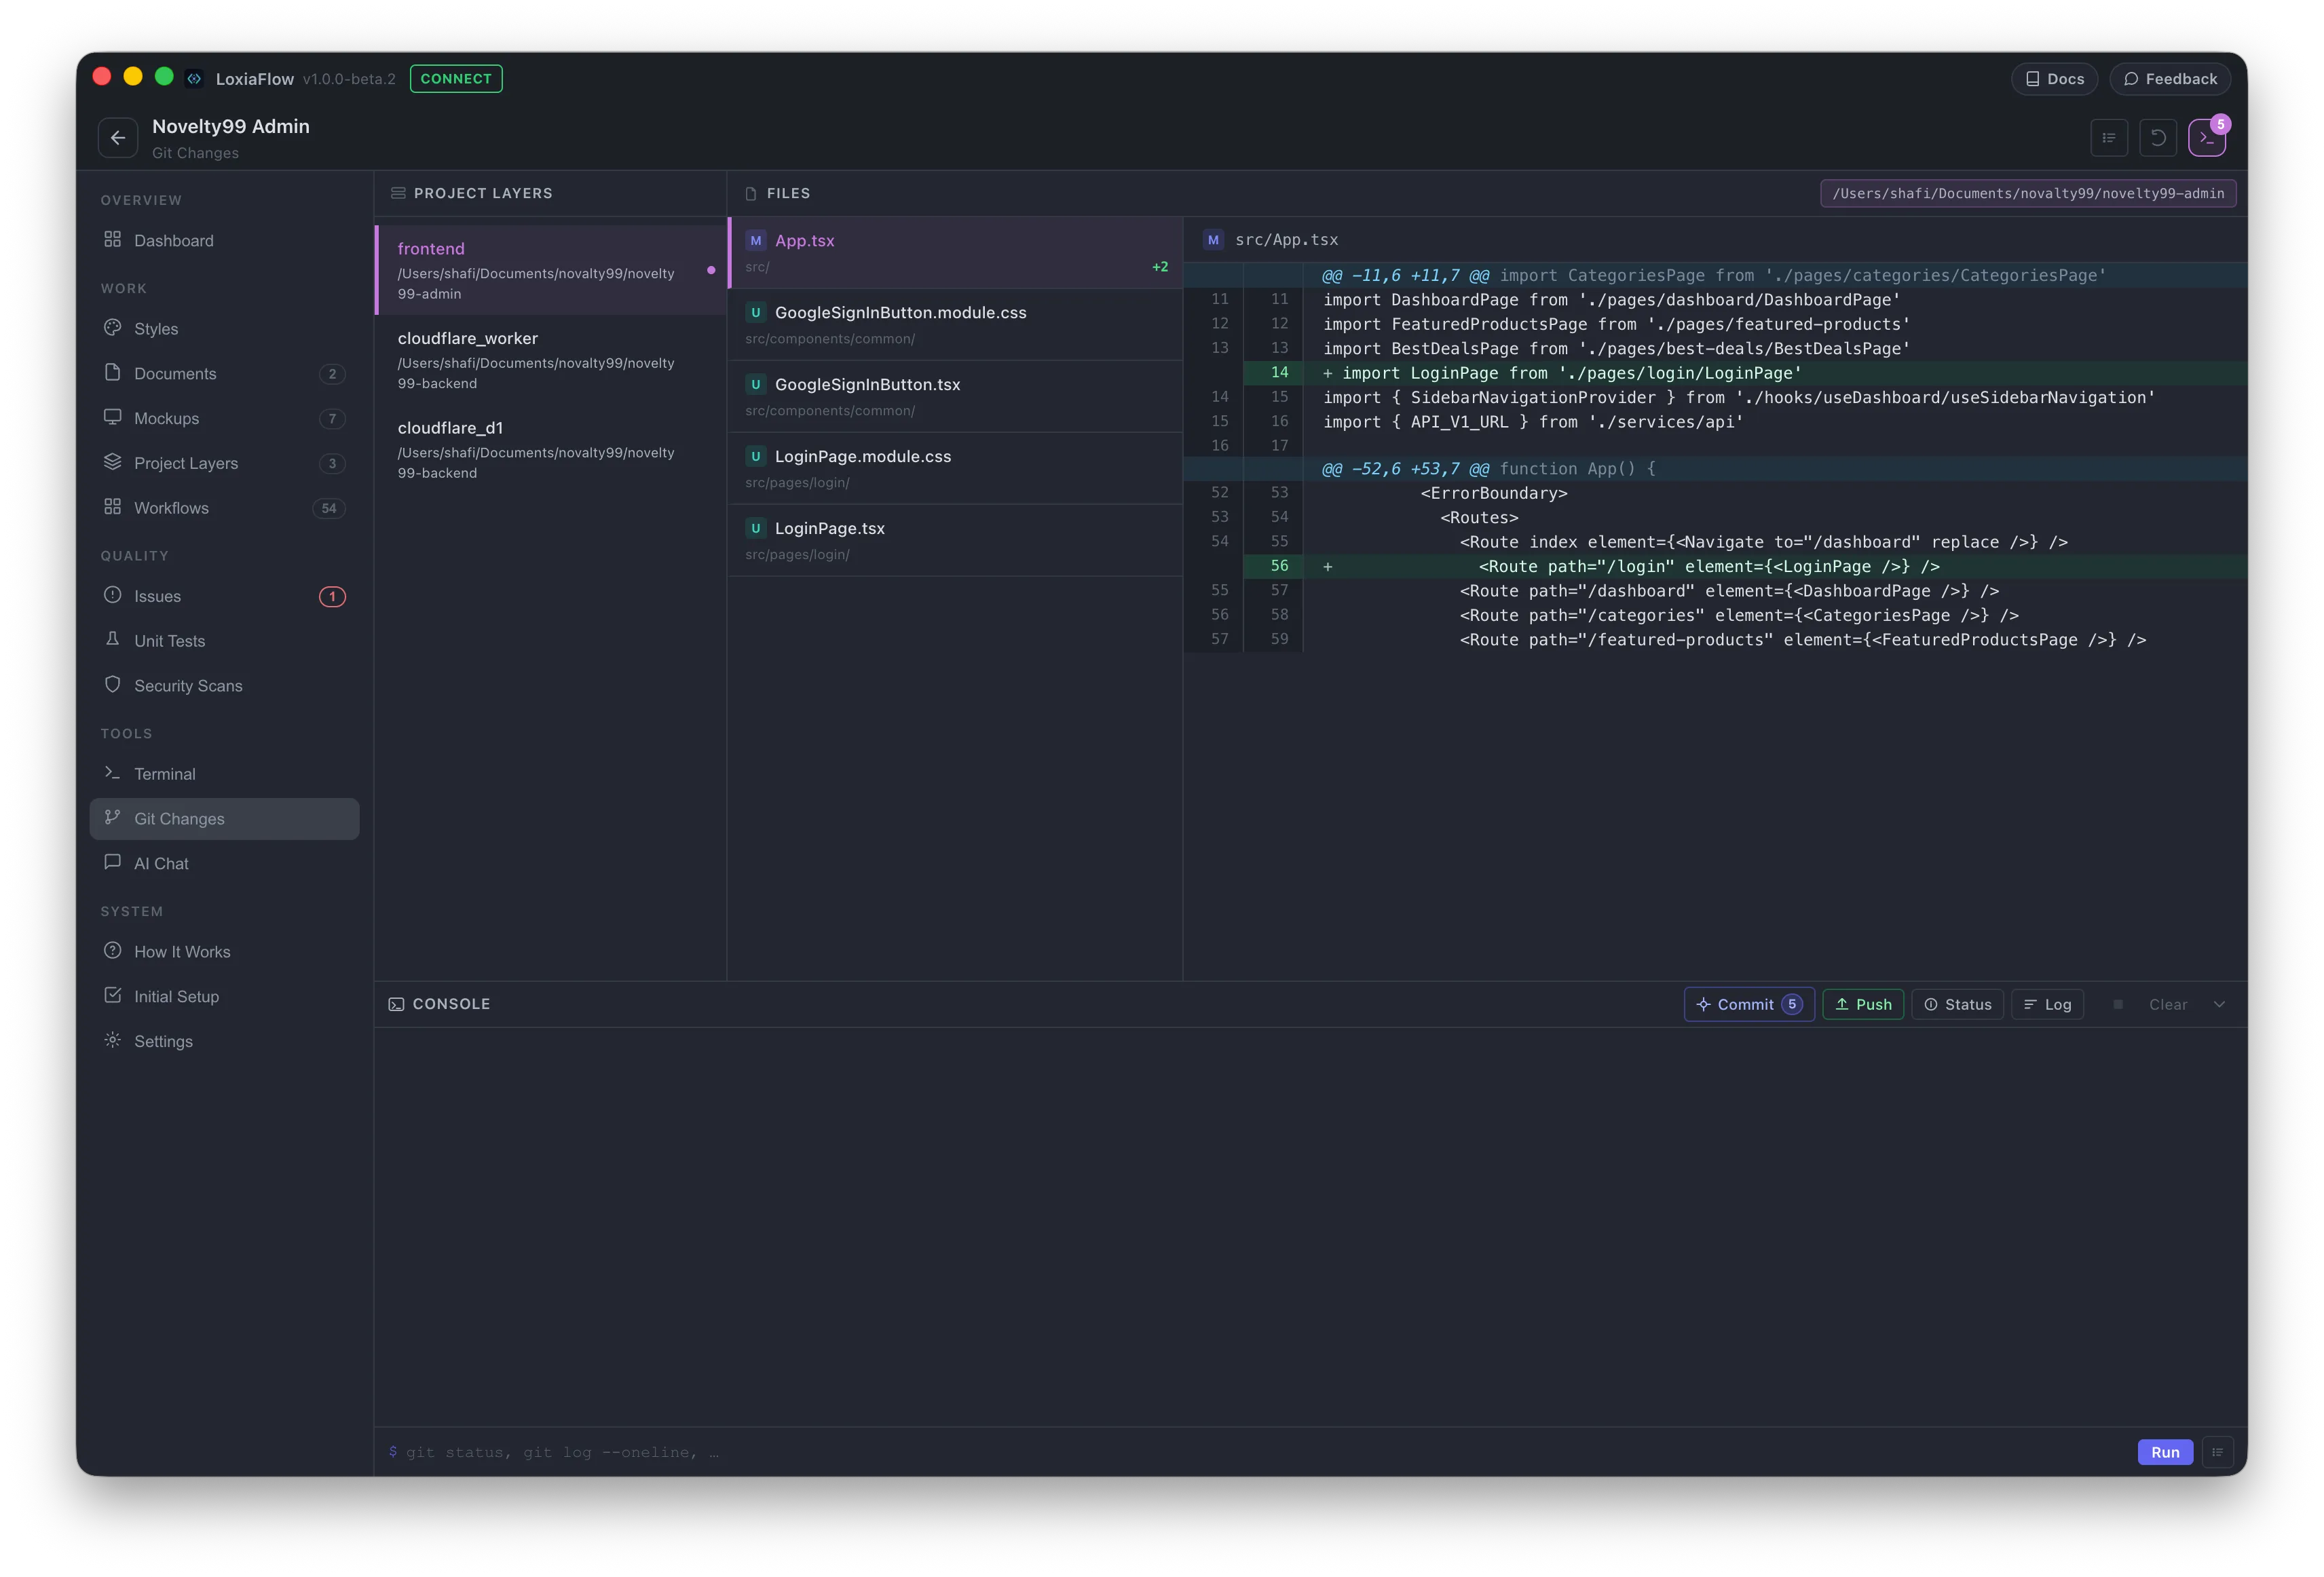Click the Settings gear icon

tap(113, 1041)
